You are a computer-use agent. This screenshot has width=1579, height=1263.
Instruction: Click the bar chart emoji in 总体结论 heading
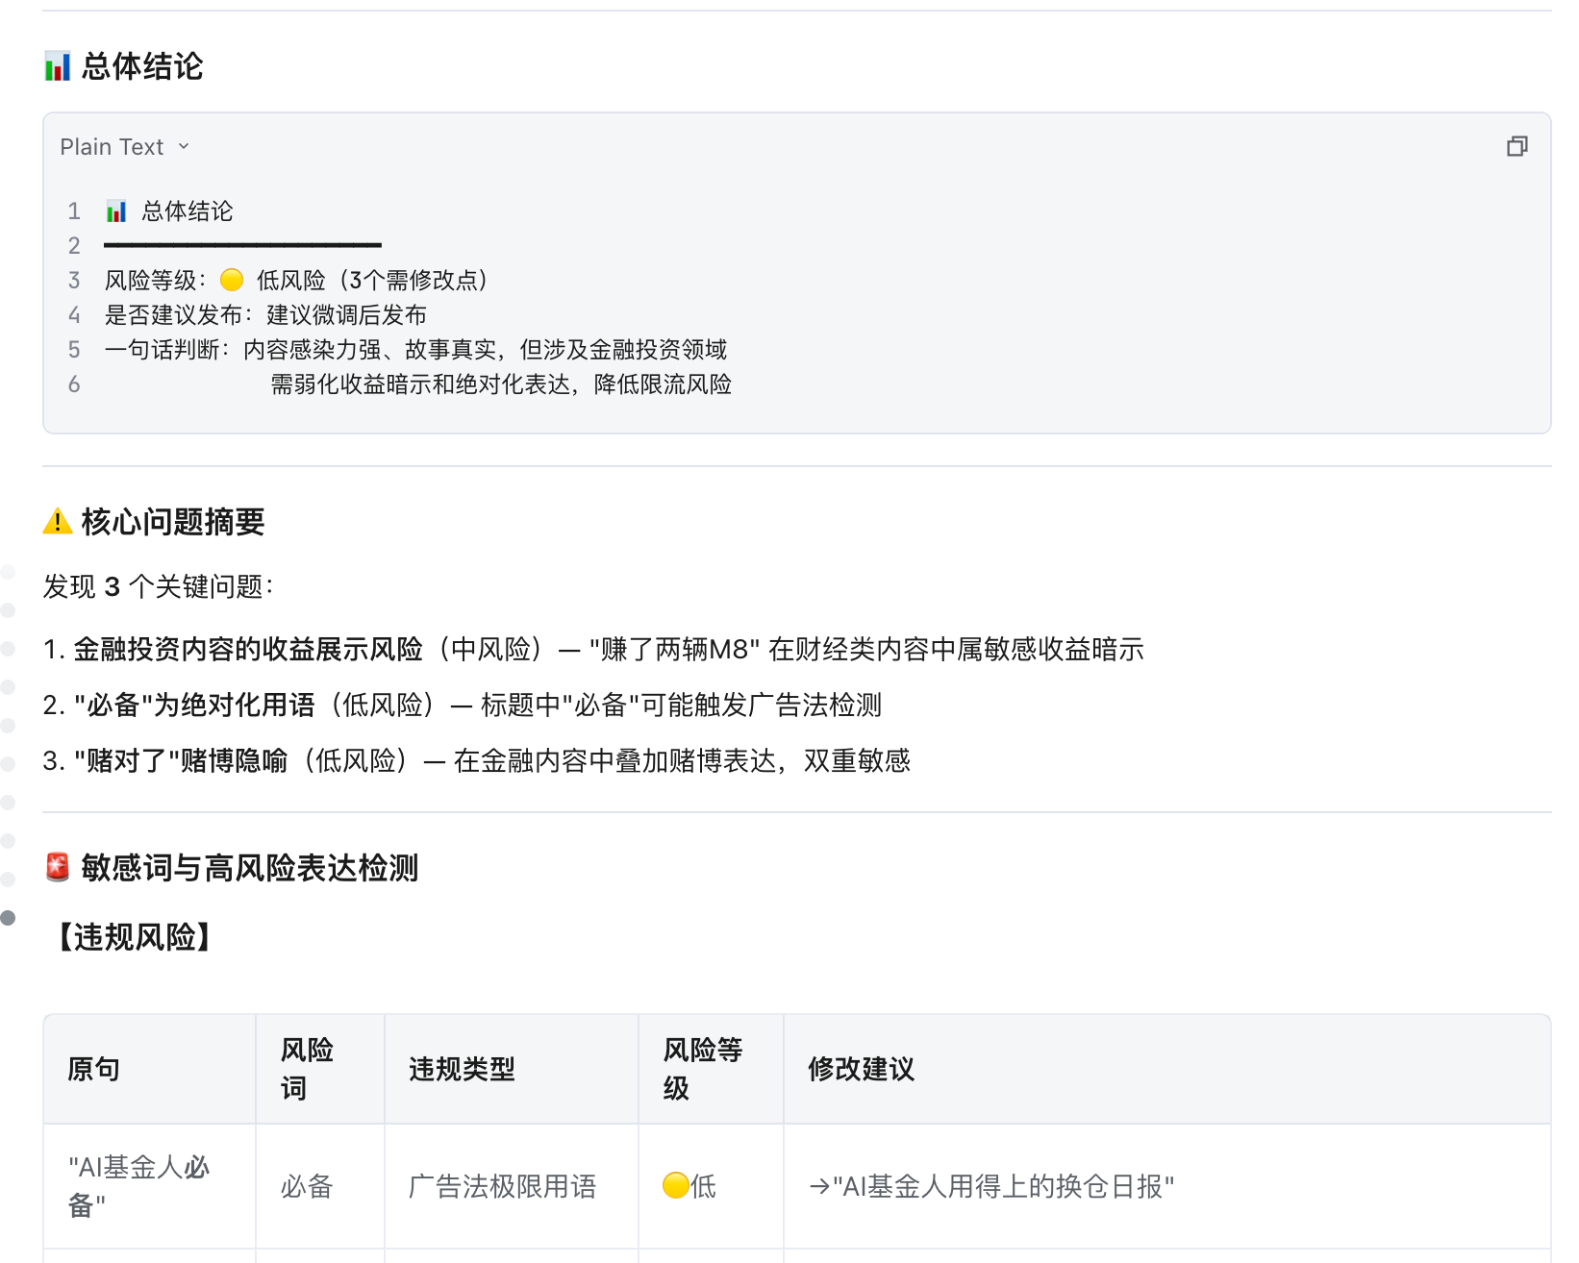pyautogui.click(x=58, y=66)
